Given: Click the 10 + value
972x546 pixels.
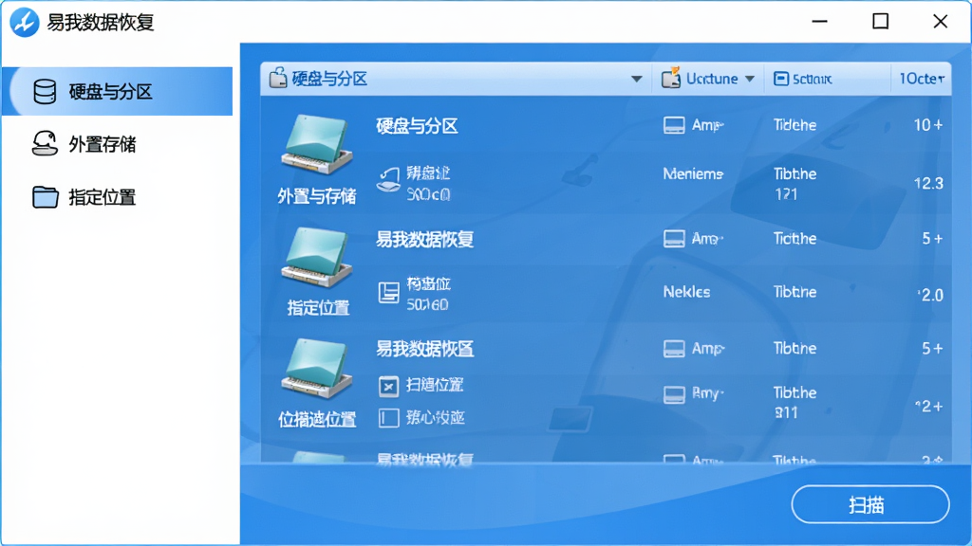Looking at the screenshot, I should pyautogui.click(x=928, y=125).
